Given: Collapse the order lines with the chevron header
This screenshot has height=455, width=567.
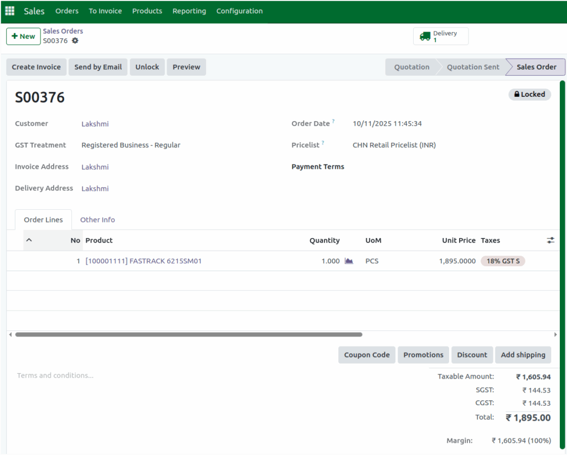Looking at the screenshot, I should pos(29,240).
